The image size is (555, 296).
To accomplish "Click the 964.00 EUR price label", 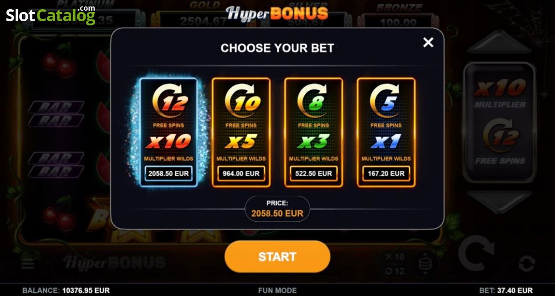I will coord(241,174).
